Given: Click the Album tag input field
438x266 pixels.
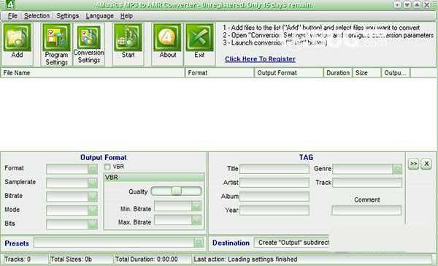Looking at the screenshot, I should [x=274, y=197].
